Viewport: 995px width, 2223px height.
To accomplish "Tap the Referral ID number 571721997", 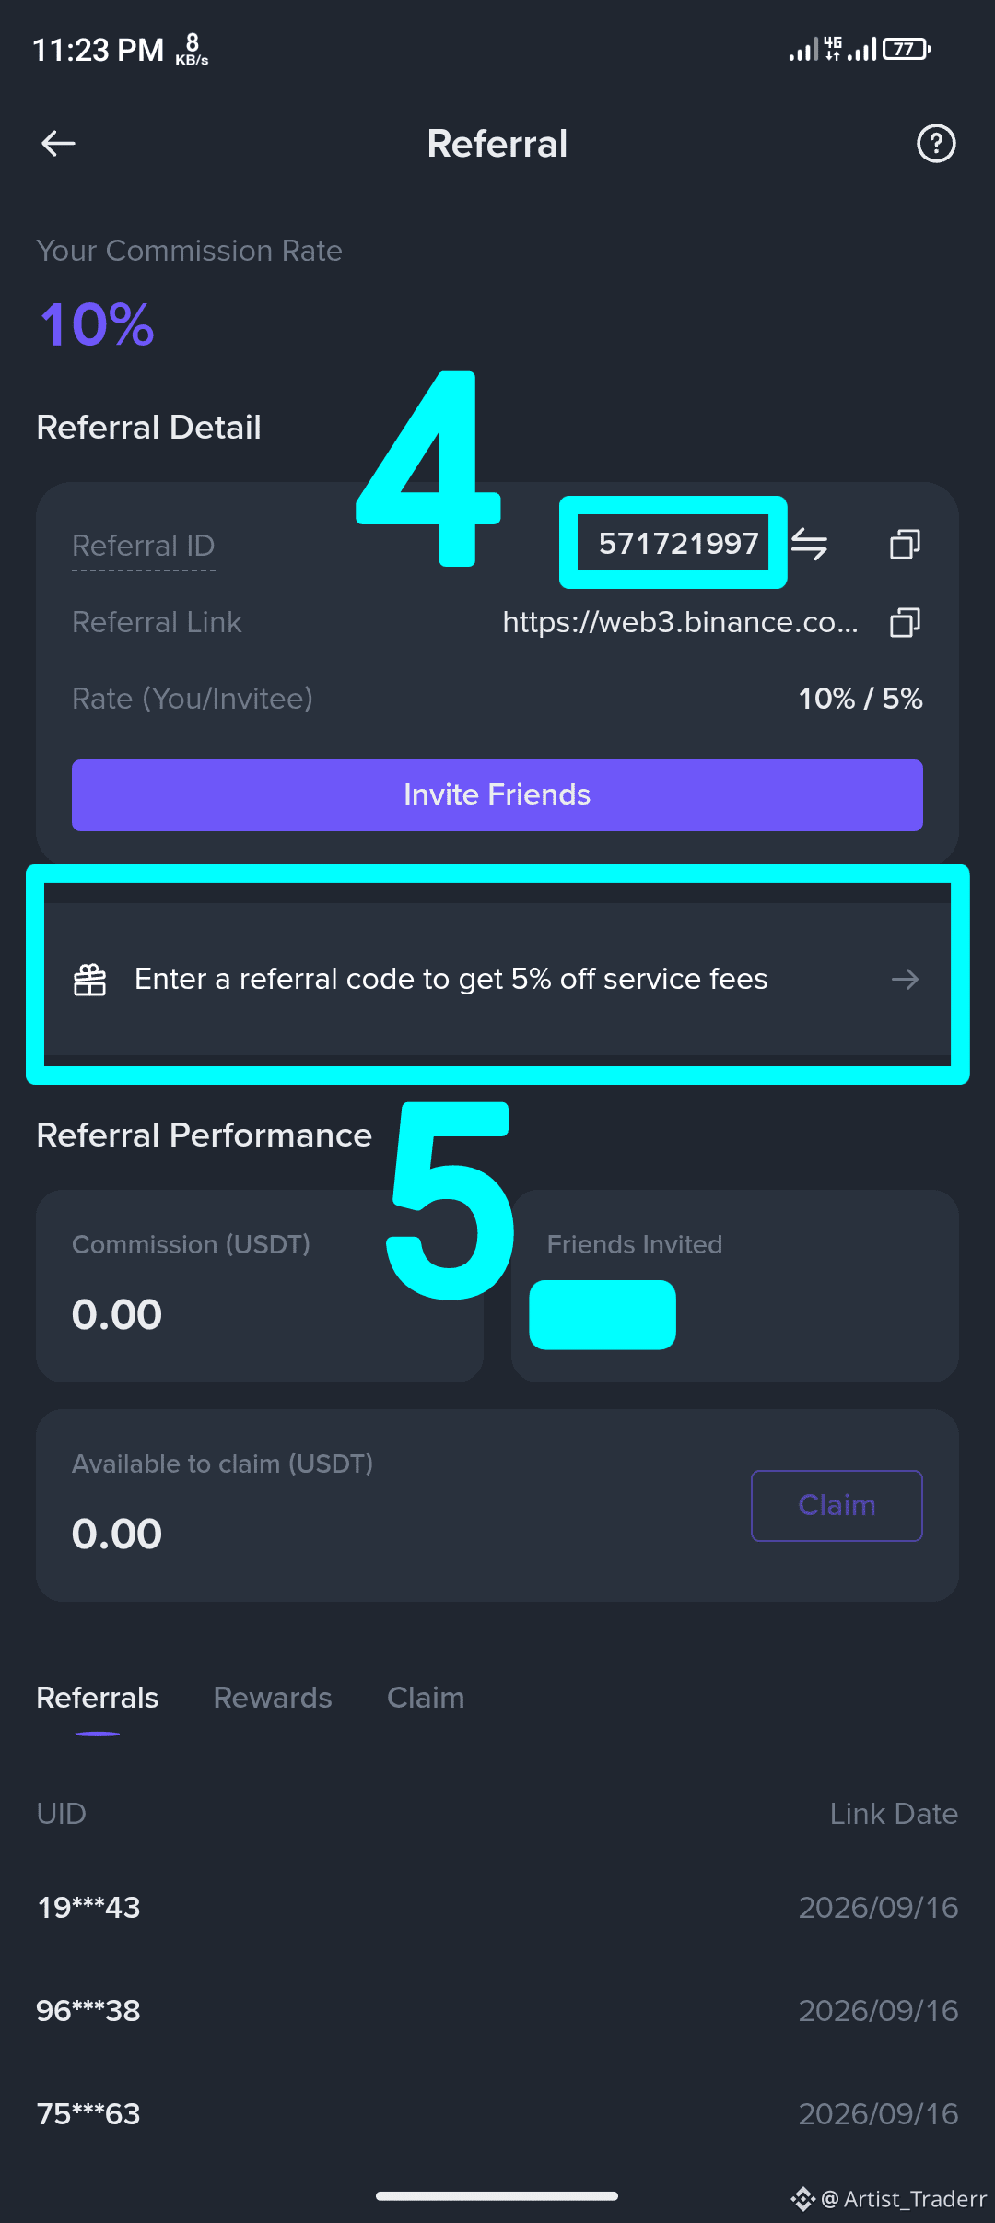I will coord(679,544).
